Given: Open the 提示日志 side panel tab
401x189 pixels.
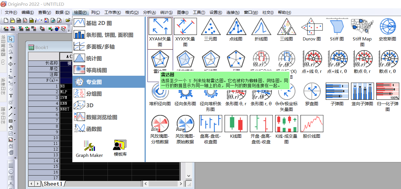Looking at the screenshot, I should [3, 115].
